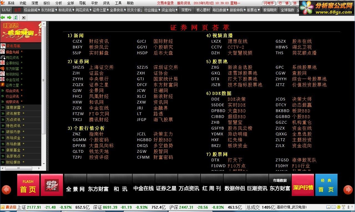Click the blue 经典首页 button

tap(326, 185)
